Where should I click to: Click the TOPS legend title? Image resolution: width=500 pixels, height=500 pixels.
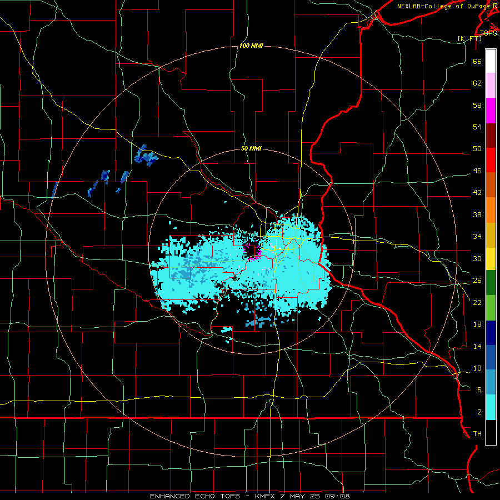[x=488, y=33]
